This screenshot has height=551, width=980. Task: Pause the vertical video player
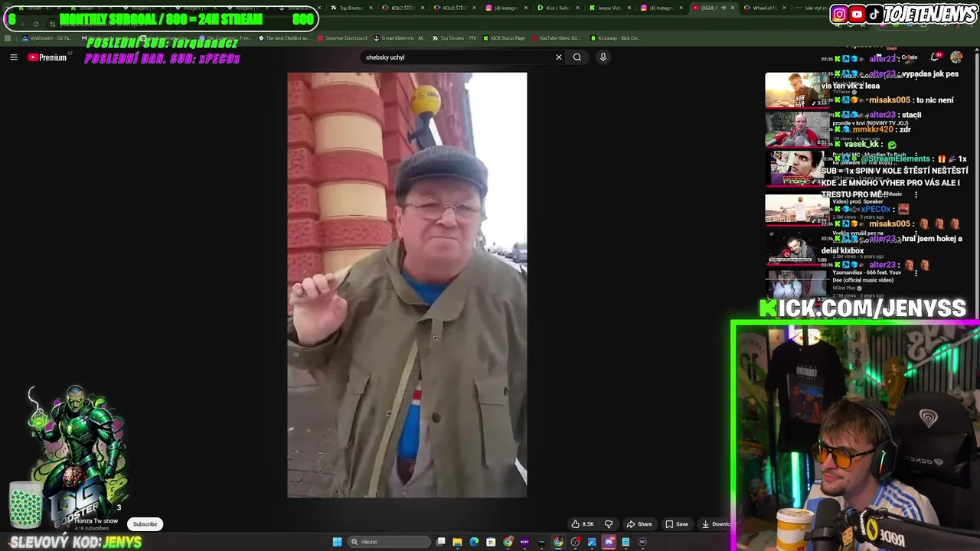[x=407, y=285]
